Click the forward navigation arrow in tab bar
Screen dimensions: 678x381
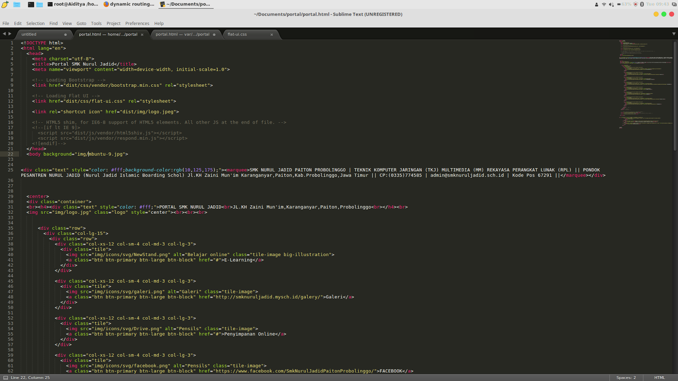[10, 34]
